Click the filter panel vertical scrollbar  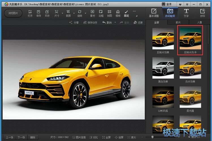coord(209,34)
